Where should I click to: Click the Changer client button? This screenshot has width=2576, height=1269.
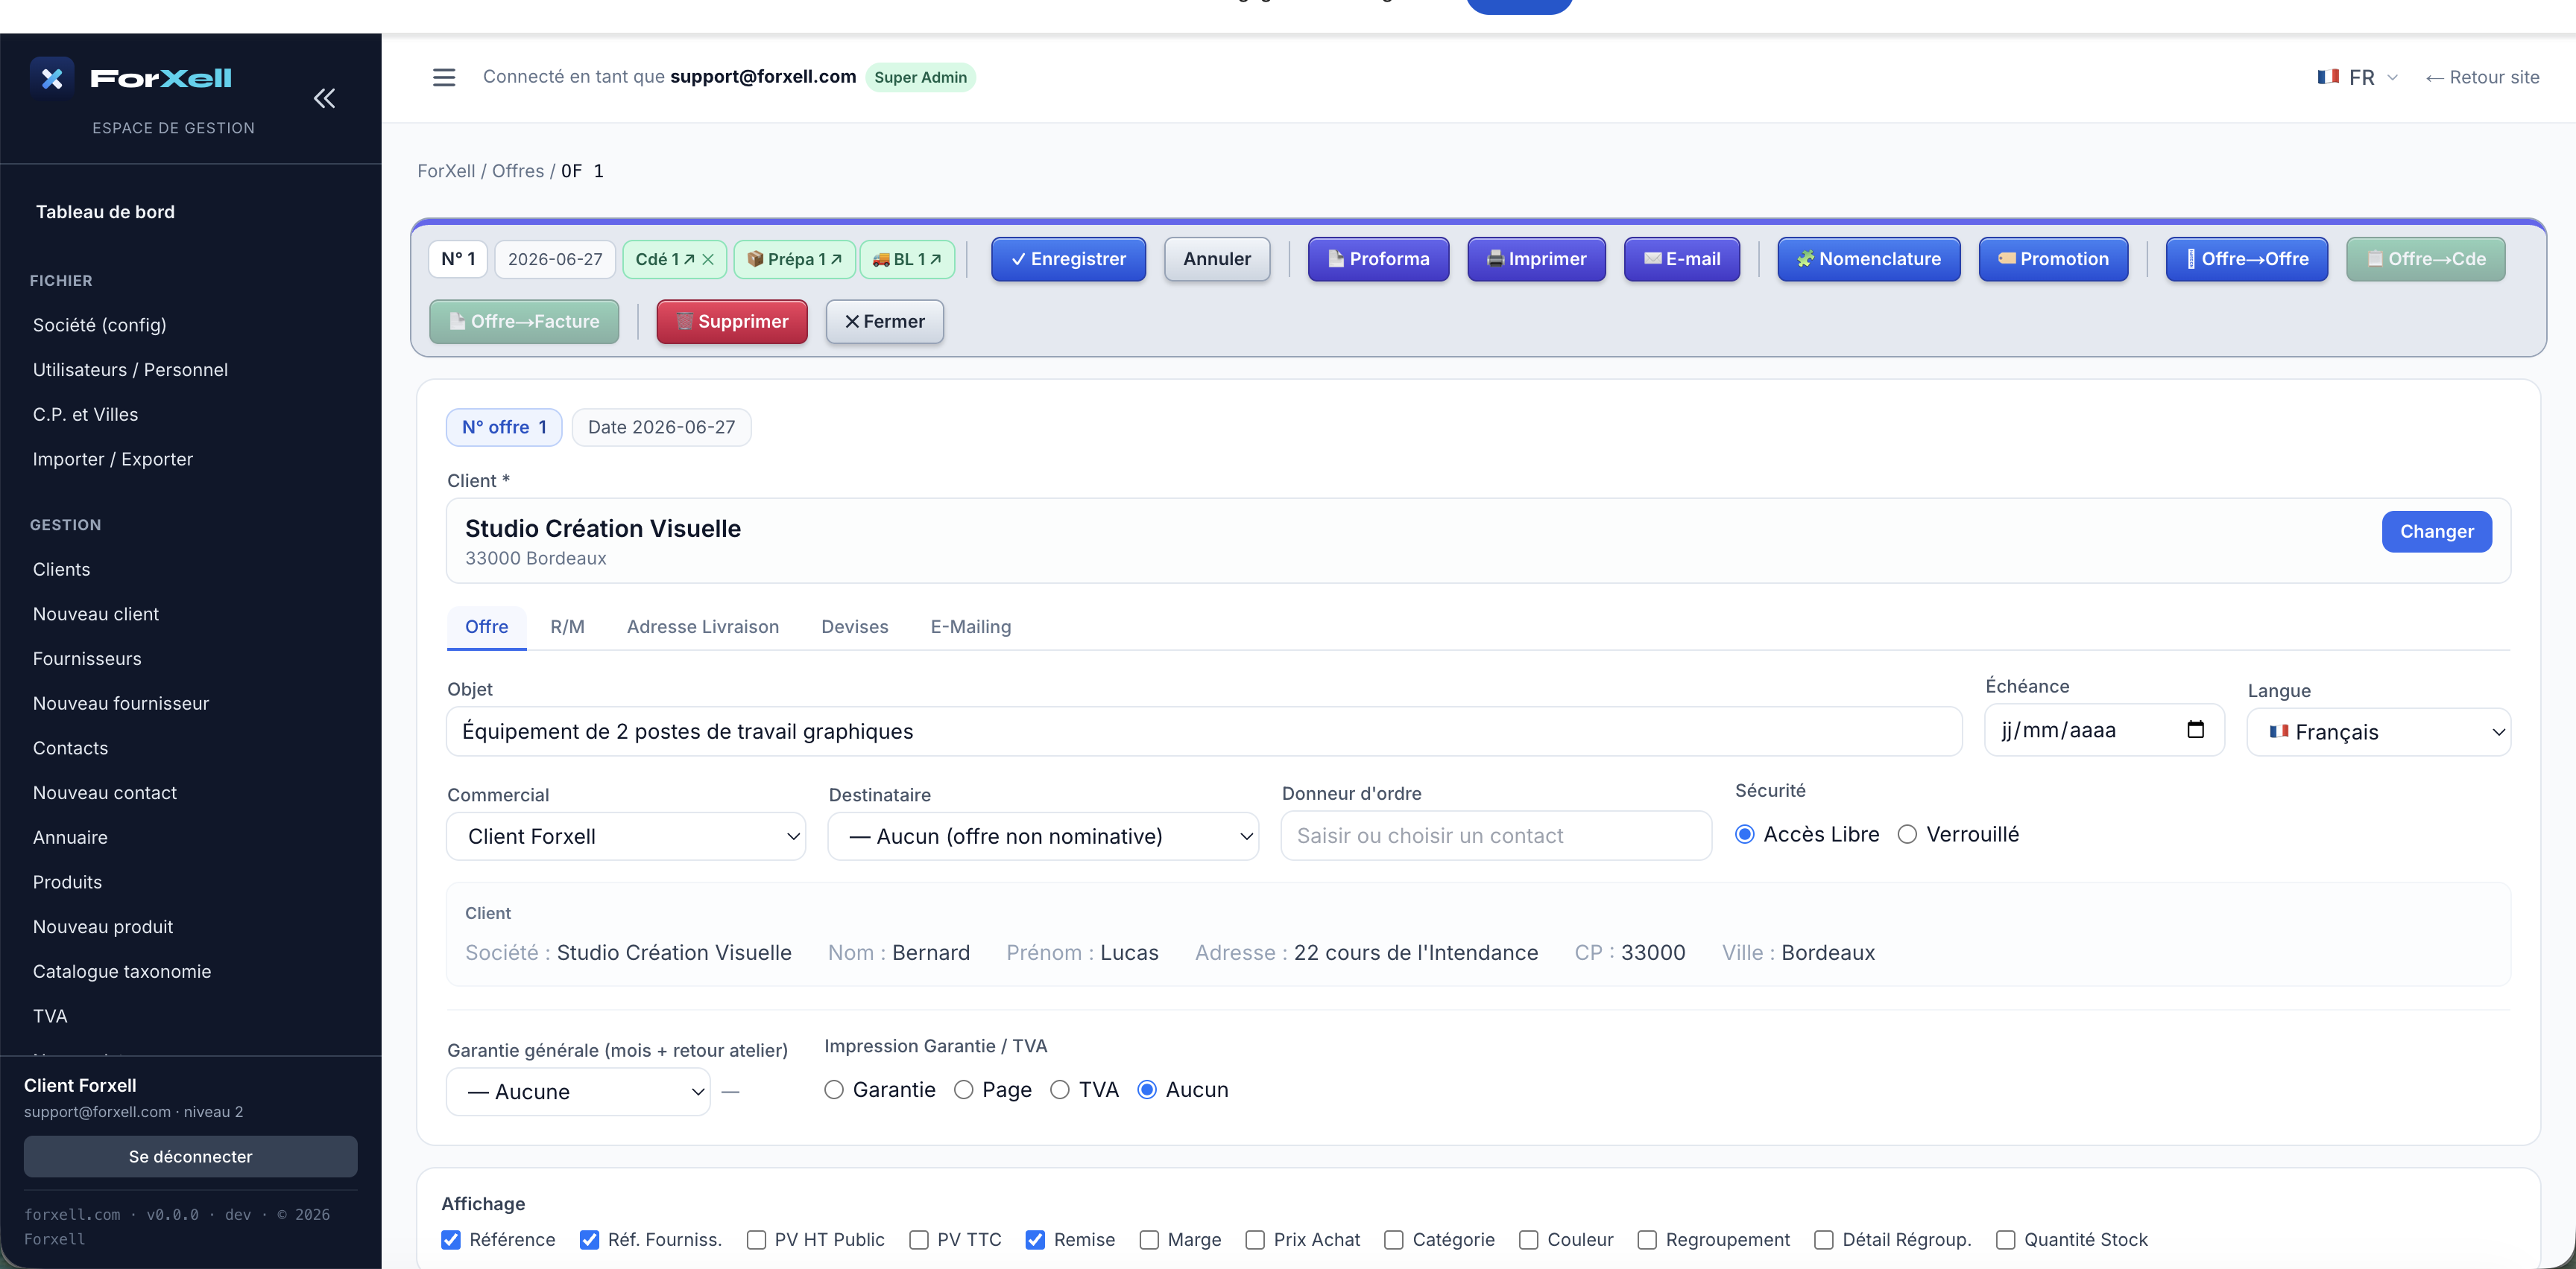(2436, 532)
